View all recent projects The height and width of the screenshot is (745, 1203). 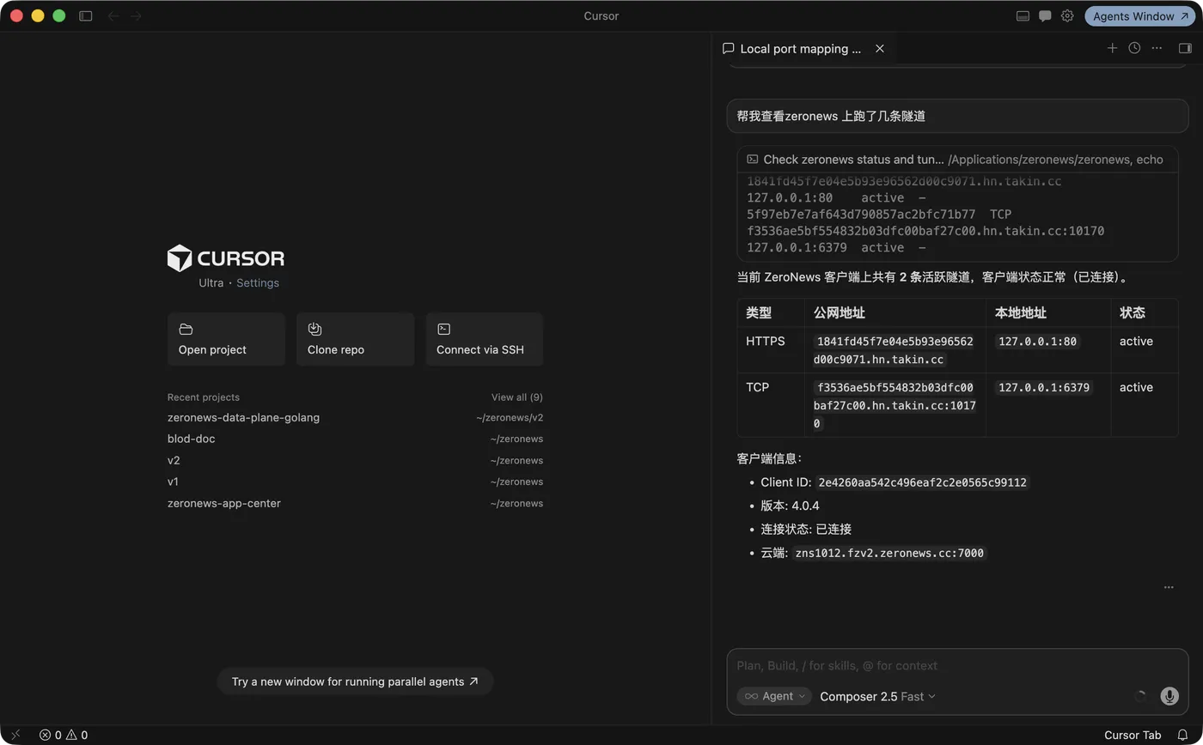coord(516,397)
